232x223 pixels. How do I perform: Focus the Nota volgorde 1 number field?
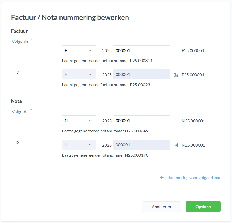click(141, 121)
